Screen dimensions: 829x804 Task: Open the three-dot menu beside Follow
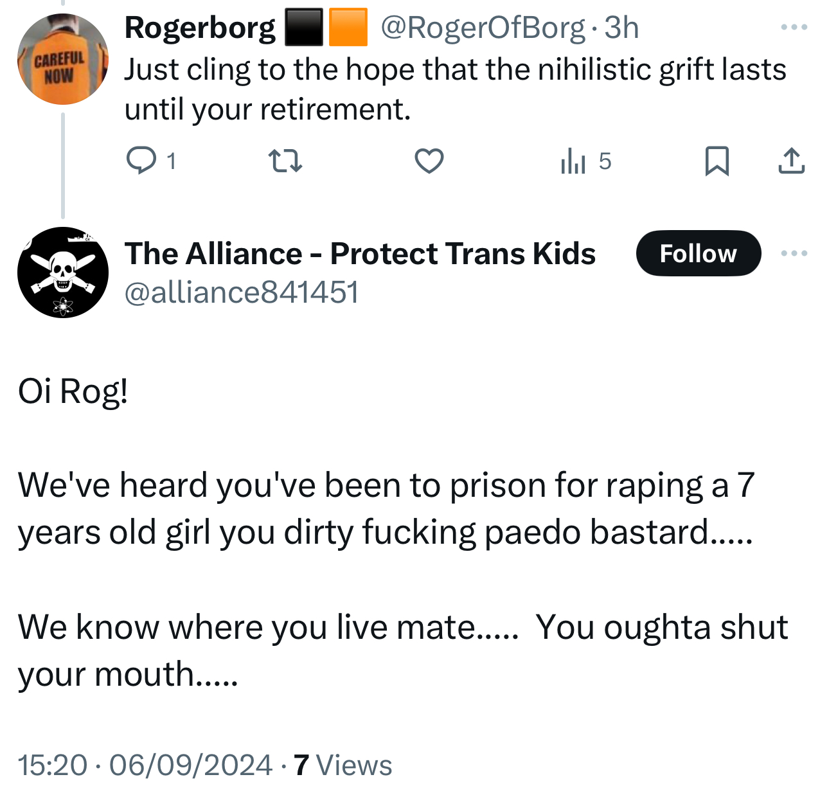click(794, 253)
